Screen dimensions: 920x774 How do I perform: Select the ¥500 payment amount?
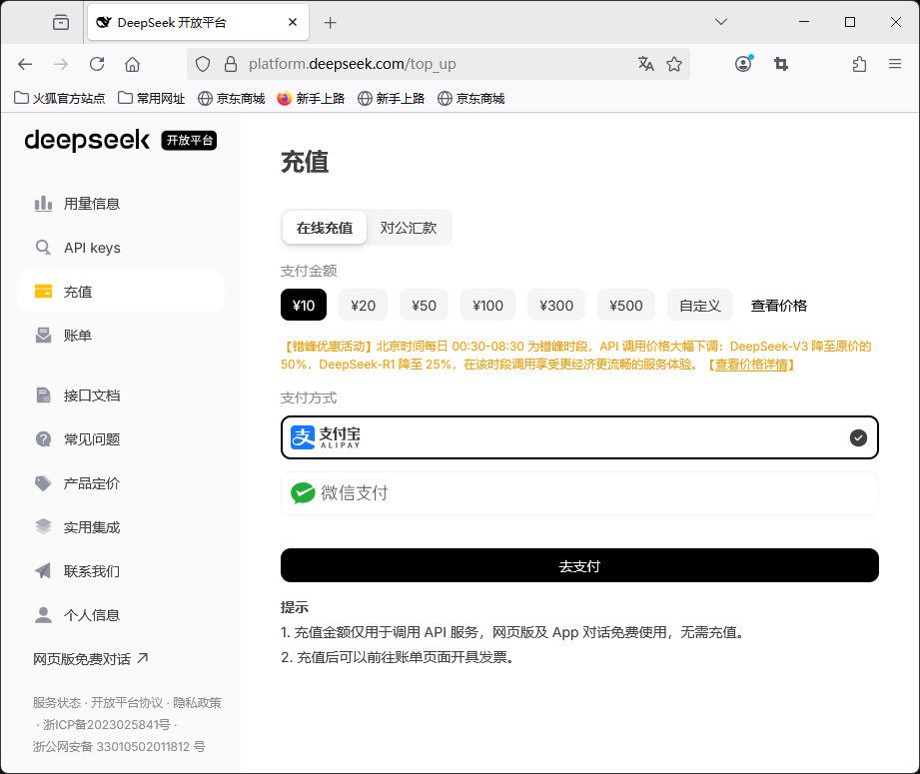click(626, 306)
